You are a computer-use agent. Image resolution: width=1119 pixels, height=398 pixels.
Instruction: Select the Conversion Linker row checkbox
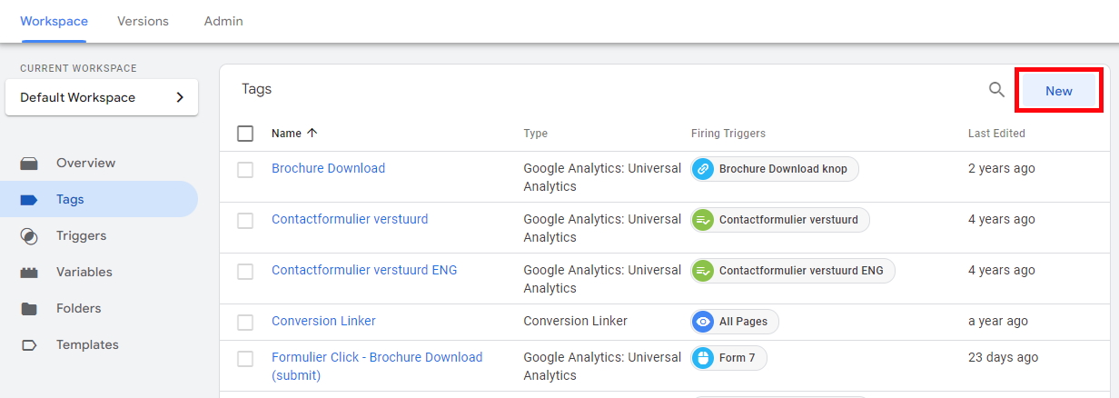(245, 323)
